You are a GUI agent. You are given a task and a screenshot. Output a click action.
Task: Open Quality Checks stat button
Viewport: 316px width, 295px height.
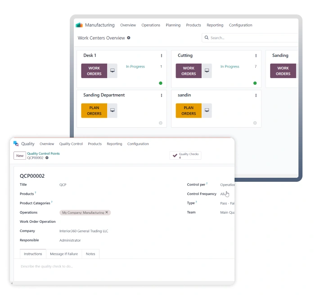pyautogui.click(x=185, y=156)
